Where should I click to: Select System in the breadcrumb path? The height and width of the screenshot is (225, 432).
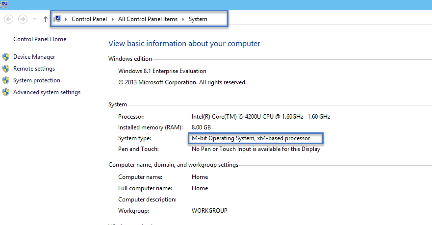(198, 19)
